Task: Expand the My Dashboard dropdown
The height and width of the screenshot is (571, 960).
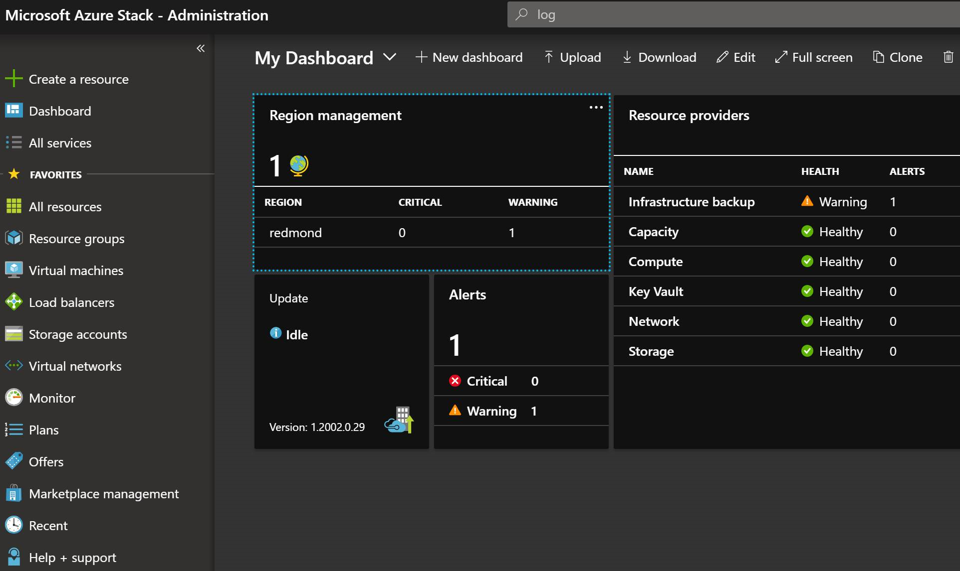Action: [x=388, y=57]
